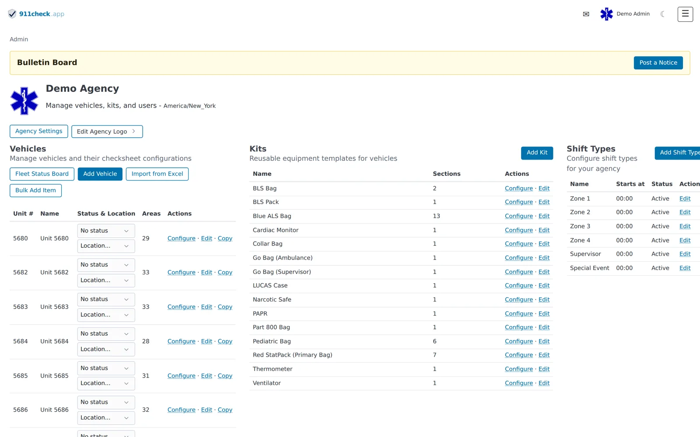
Task: Copy Unit 5686 vehicle
Action: (225, 410)
